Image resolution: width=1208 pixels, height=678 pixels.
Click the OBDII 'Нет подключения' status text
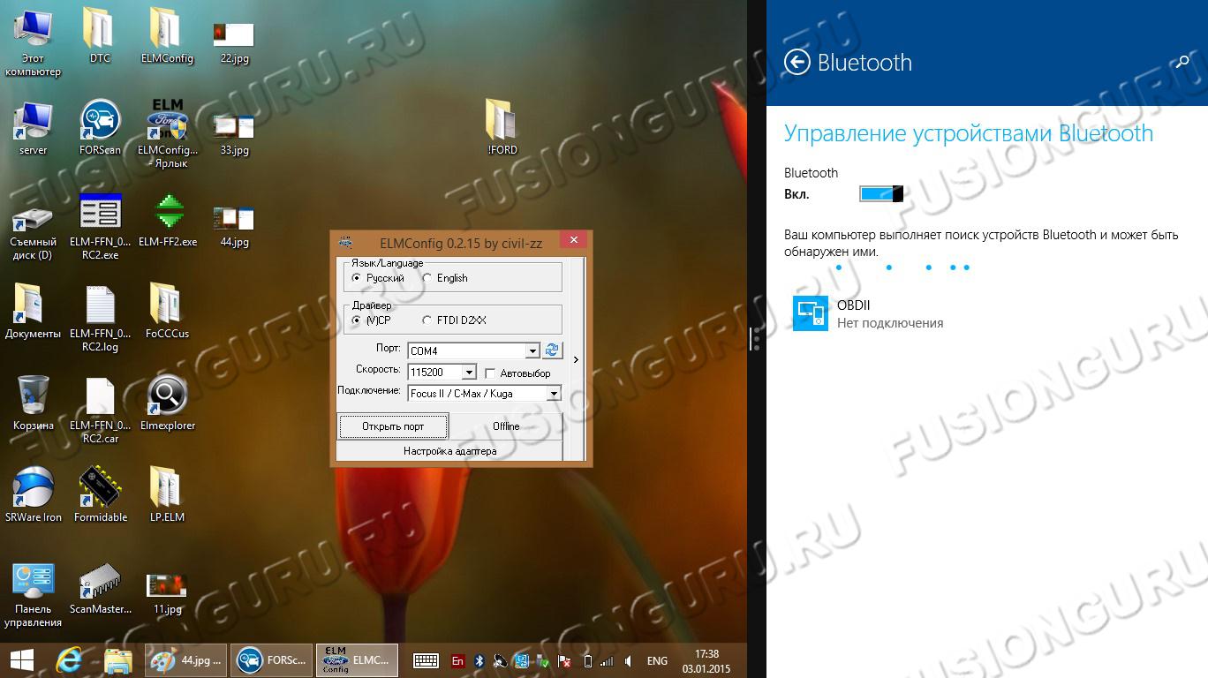890,323
